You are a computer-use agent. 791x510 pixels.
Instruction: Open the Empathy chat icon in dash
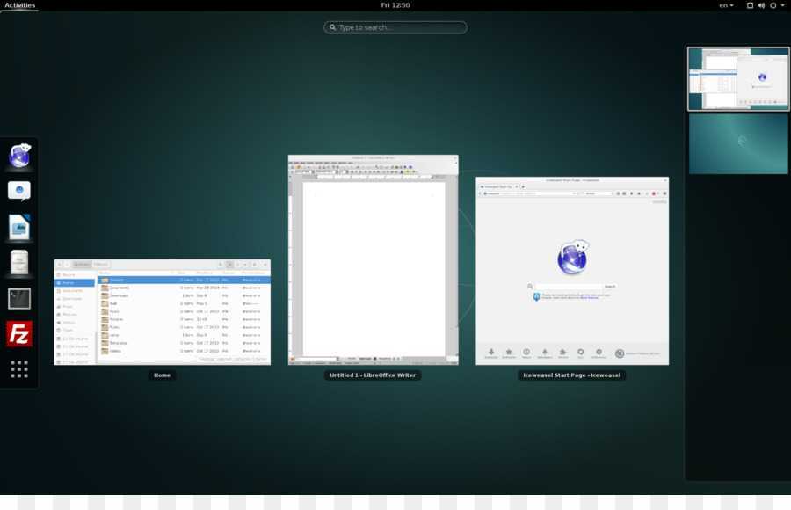(19, 192)
